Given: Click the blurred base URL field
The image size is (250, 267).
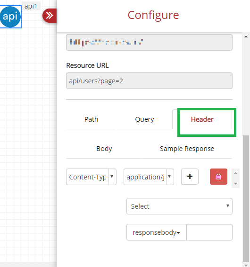Looking at the screenshot, I should pos(149,42).
